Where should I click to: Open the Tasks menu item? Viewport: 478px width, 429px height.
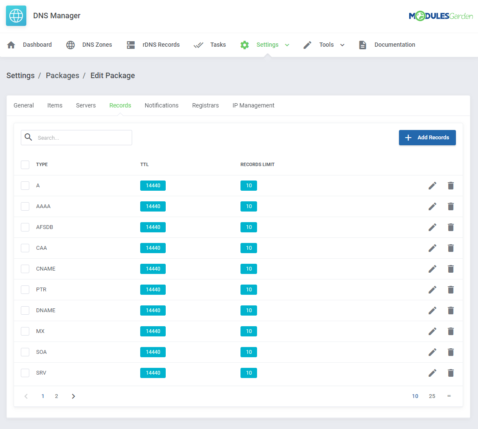pyautogui.click(x=210, y=45)
